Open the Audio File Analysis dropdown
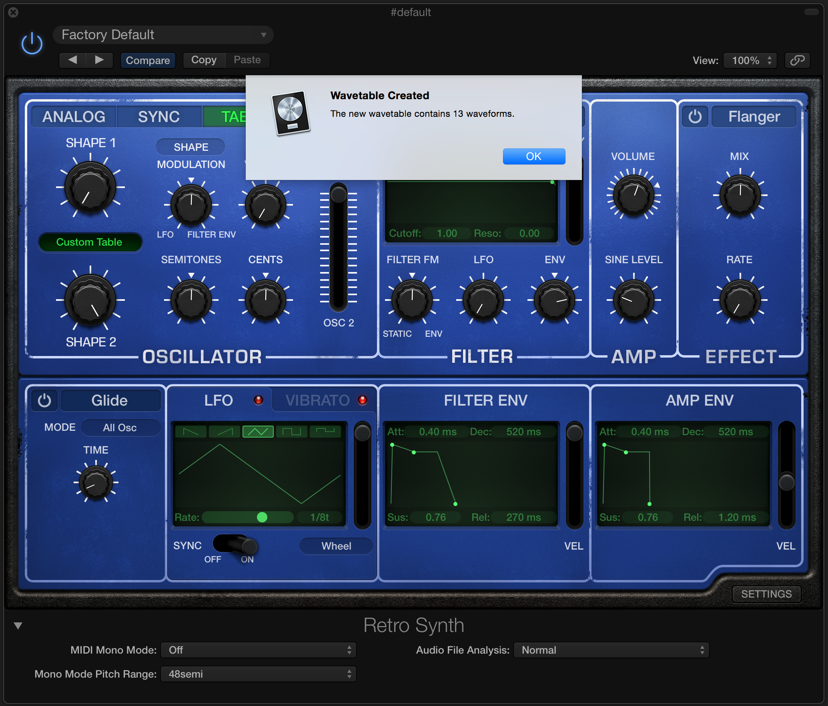This screenshot has height=706, width=828. pyautogui.click(x=611, y=650)
